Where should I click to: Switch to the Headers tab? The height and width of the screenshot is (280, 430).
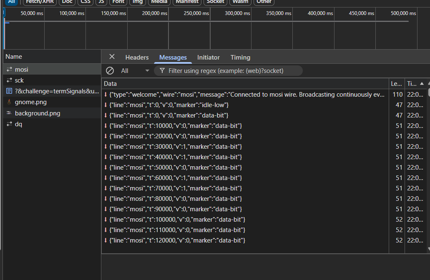137,57
